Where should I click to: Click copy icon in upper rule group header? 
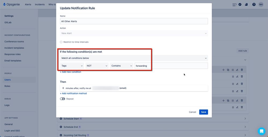click(x=228, y=70)
